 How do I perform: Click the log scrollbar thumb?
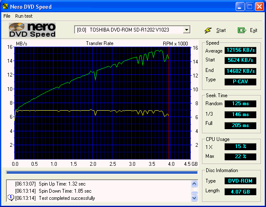(x=194, y=193)
